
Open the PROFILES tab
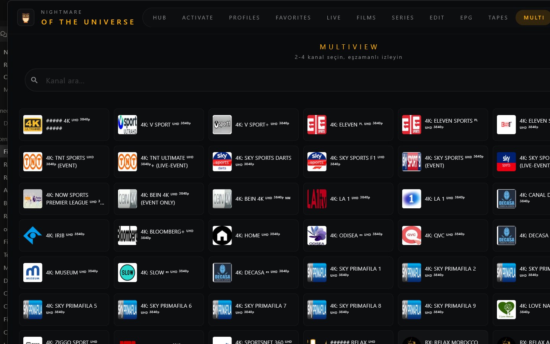[x=244, y=18]
